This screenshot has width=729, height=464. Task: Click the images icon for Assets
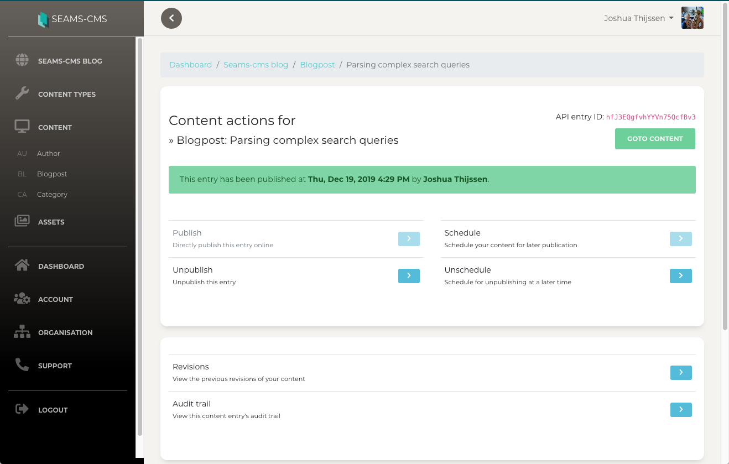pos(22,221)
